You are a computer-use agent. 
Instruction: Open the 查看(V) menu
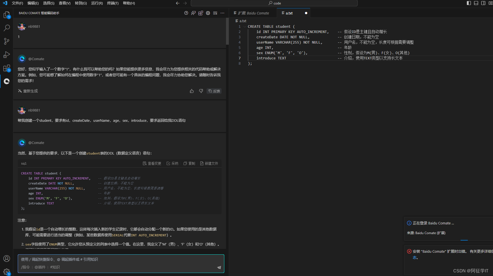65,3
